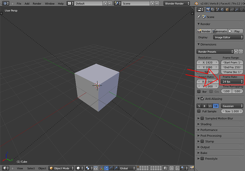245x171 pixels.
Task: Select the scale manipulator icon
Action: (x=116, y=168)
